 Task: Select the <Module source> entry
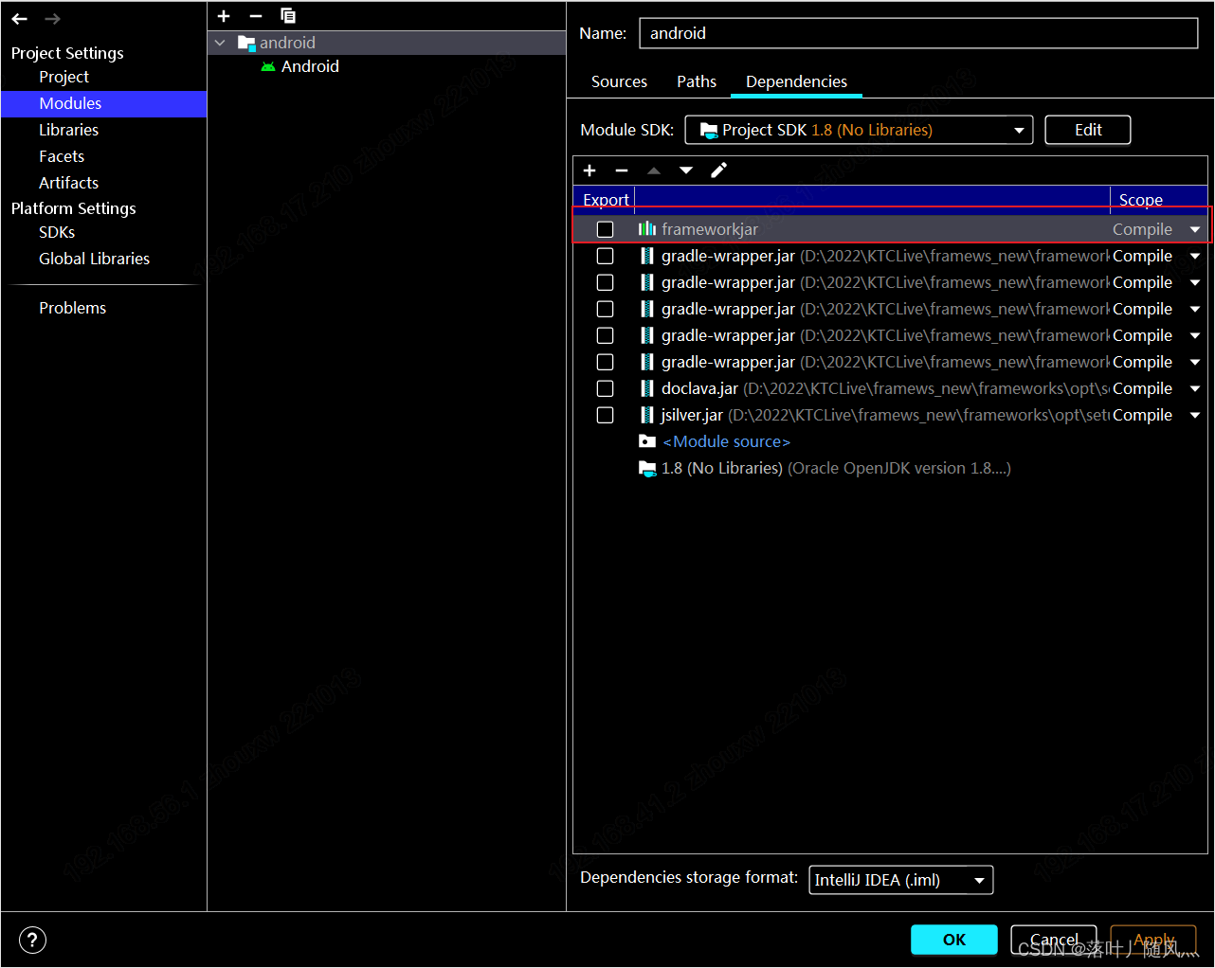[891, 441]
